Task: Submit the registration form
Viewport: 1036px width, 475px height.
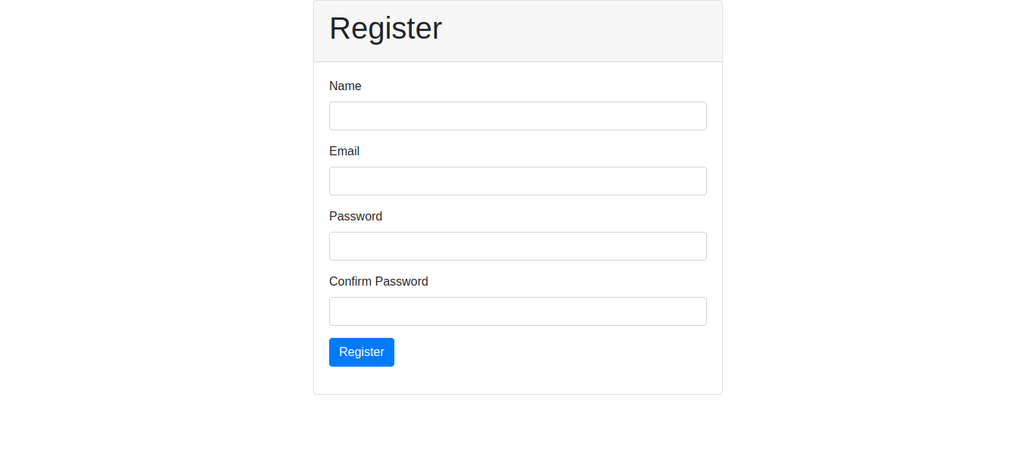Action: tap(362, 352)
